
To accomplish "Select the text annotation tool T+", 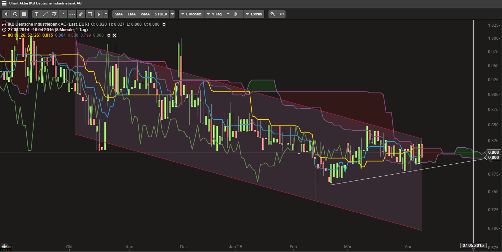I will point(37,14).
